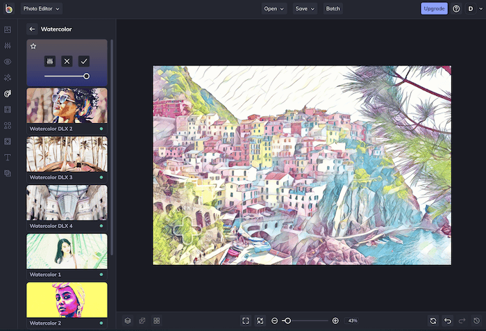Image resolution: width=486 pixels, height=331 pixels.
Task: Open effect settings adjustment icon
Action: click(x=50, y=61)
